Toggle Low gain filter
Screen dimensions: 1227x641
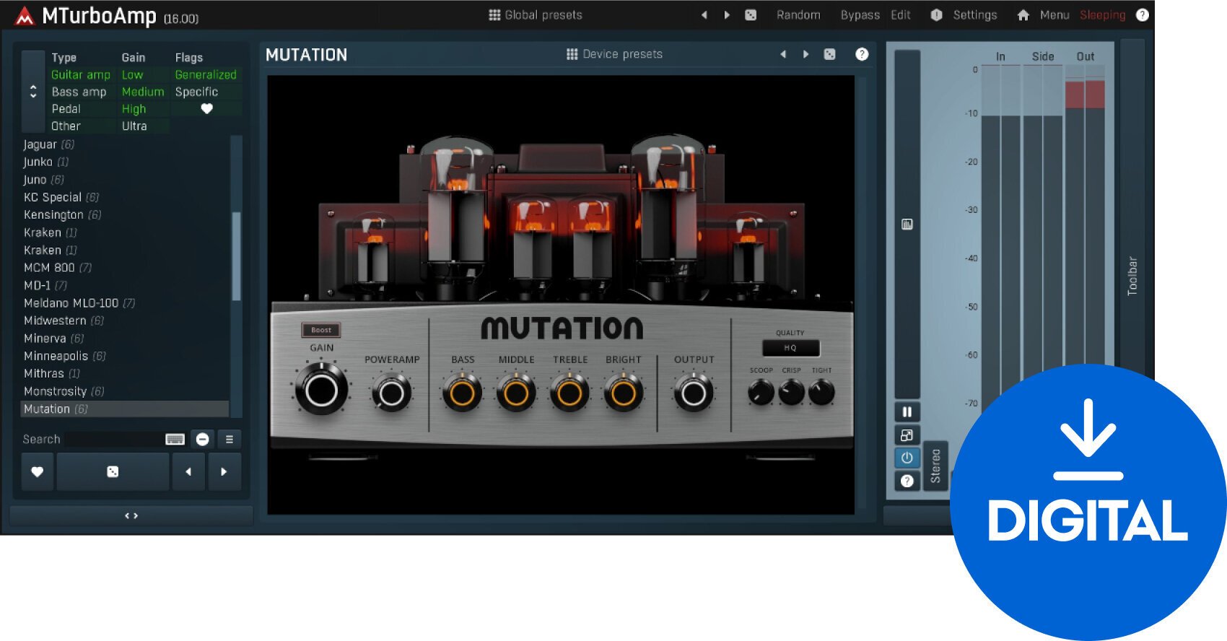[x=133, y=74]
